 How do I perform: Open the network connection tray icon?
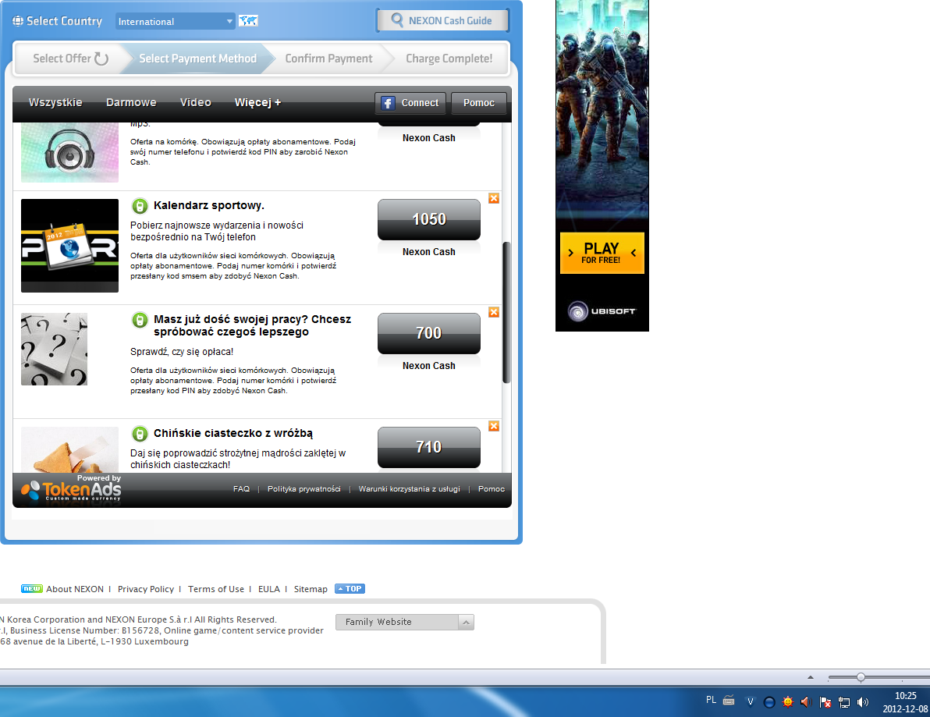pos(844,702)
